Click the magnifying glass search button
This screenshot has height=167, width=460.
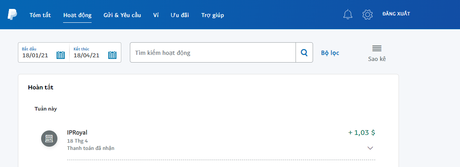click(x=304, y=52)
